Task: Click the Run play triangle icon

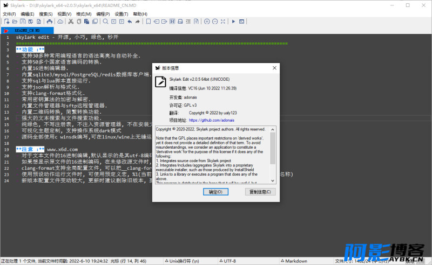Action: (x=233, y=22)
